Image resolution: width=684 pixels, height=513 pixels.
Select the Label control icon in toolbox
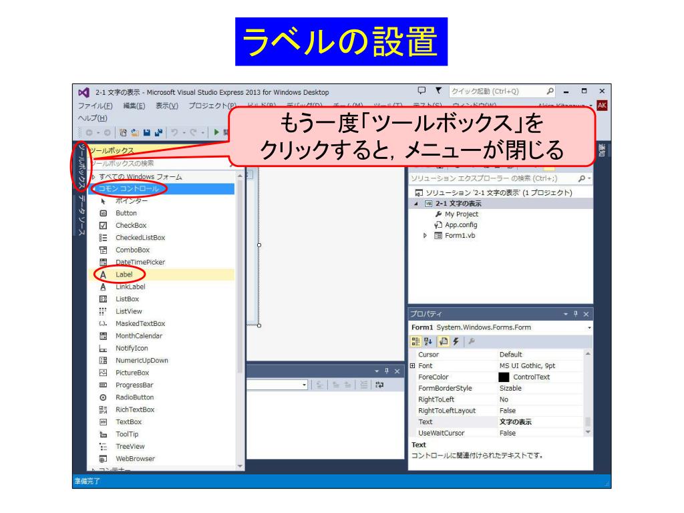coord(104,275)
